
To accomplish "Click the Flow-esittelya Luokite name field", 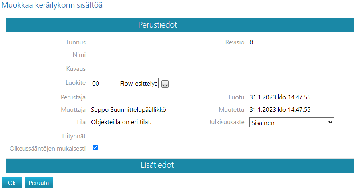I will (x=139, y=83).
